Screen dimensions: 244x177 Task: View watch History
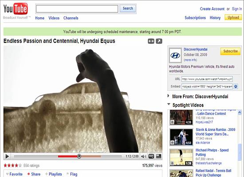click(x=215, y=18)
